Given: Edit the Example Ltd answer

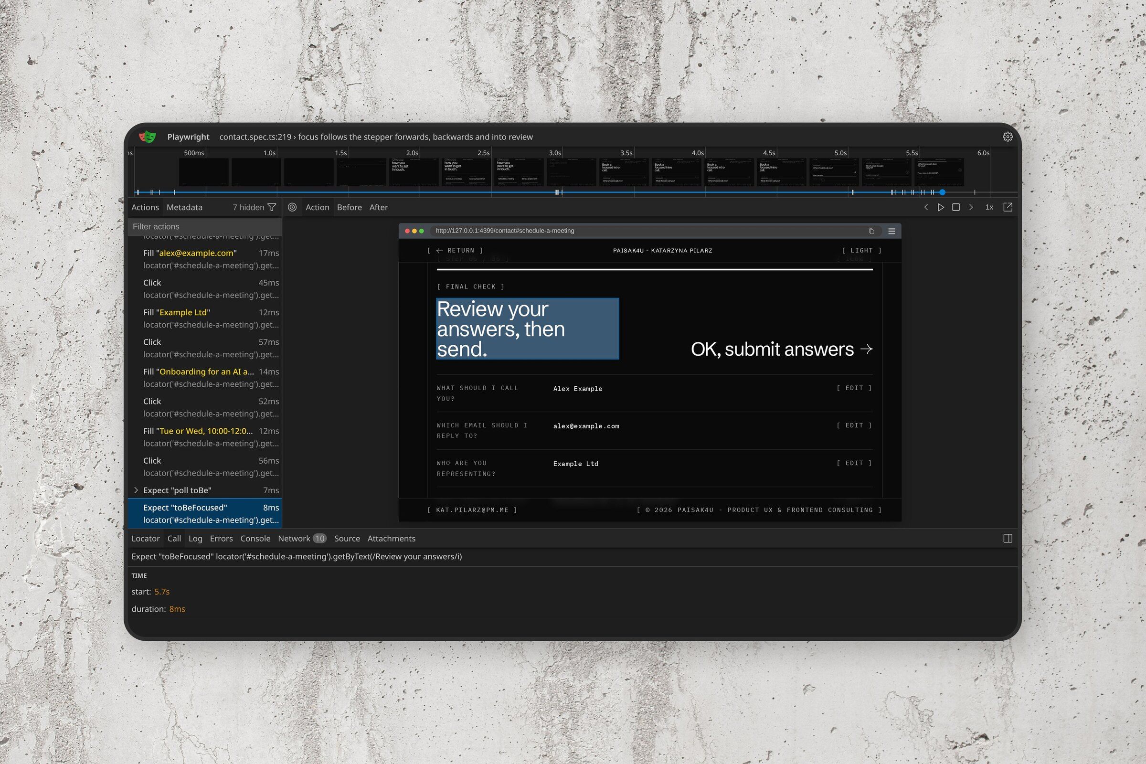Looking at the screenshot, I should pyautogui.click(x=854, y=463).
